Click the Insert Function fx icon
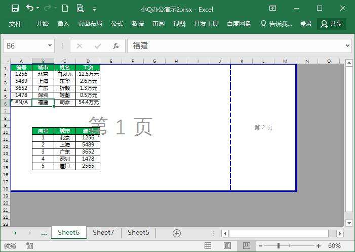This screenshot has width=355, height=252. (x=115, y=46)
